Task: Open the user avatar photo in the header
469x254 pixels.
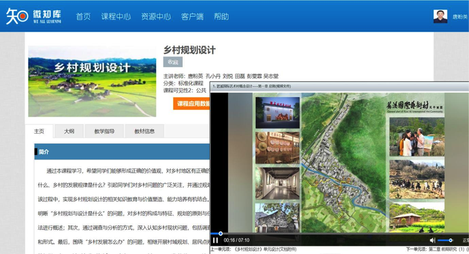Action: (440, 16)
